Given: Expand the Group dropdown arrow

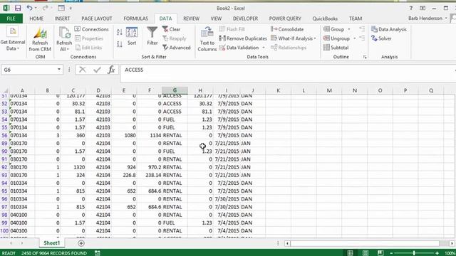Looking at the screenshot, I should click(349, 29).
